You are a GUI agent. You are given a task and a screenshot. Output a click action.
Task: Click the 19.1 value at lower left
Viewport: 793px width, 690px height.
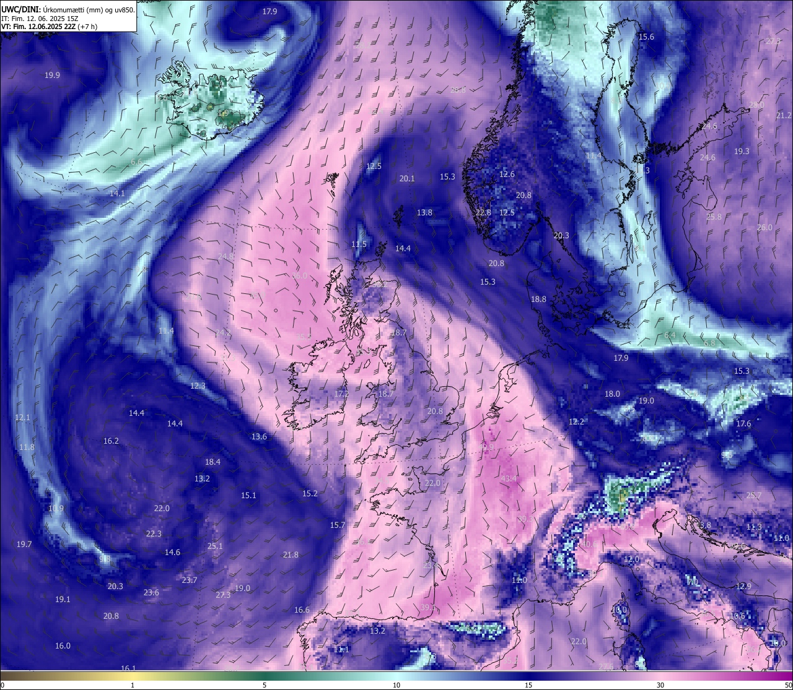click(x=63, y=600)
